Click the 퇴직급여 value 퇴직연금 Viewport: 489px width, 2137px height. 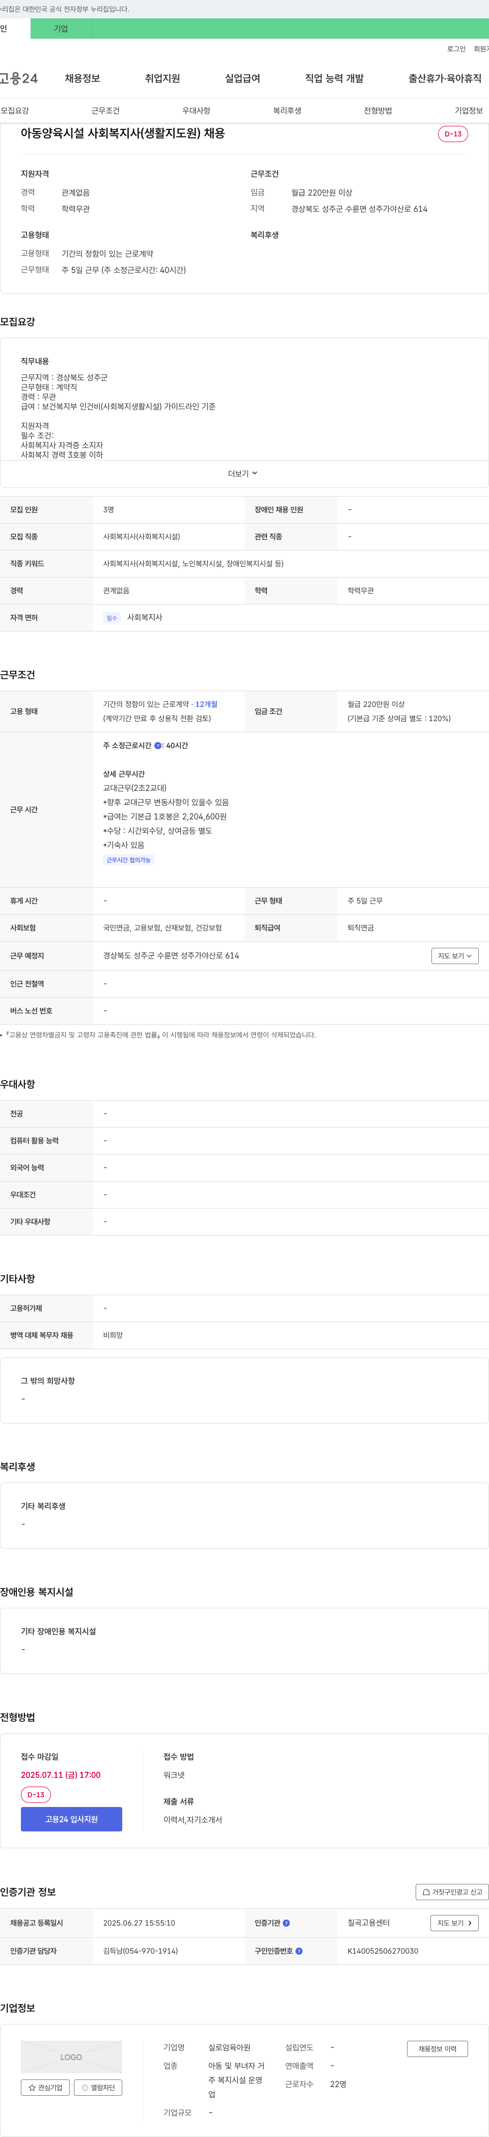tap(360, 927)
